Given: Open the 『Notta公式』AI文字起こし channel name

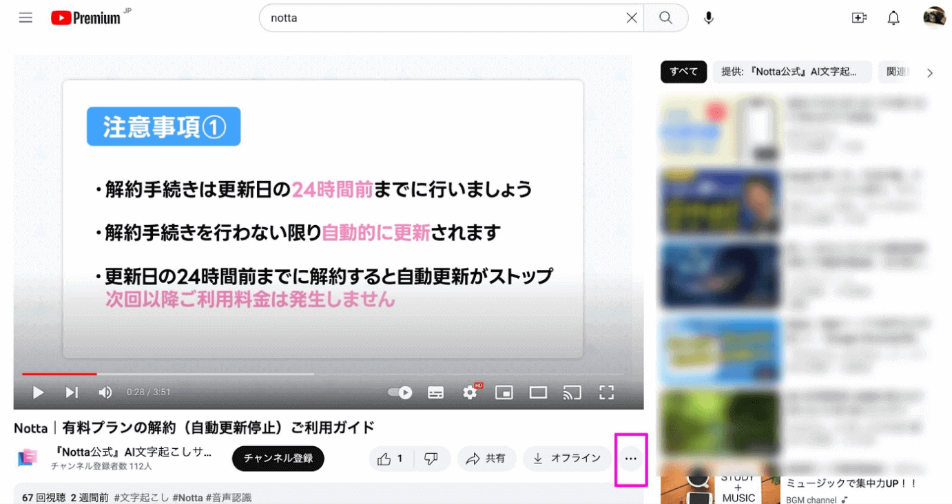Looking at the screenshot, I should click(x=132, y=452).
